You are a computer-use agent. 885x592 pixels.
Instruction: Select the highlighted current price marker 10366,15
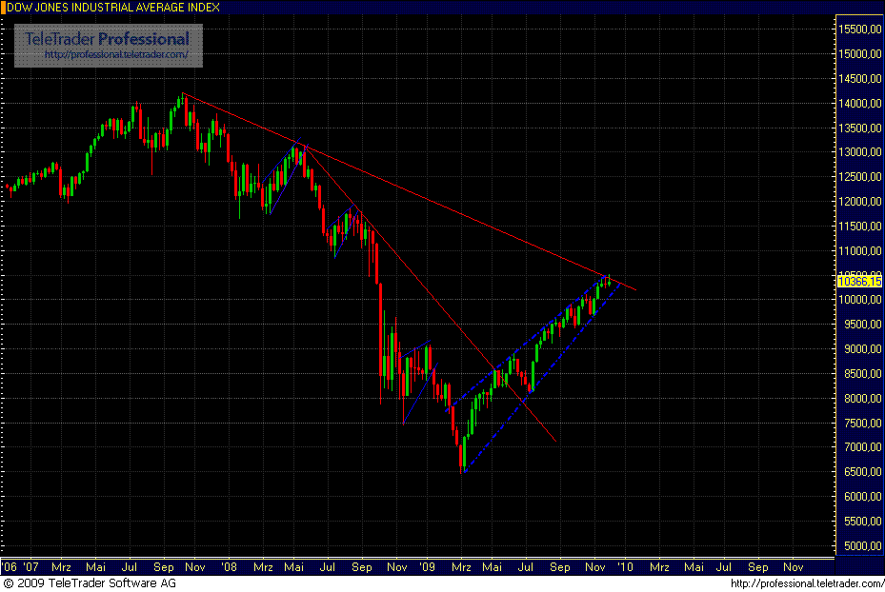point(858,281)
